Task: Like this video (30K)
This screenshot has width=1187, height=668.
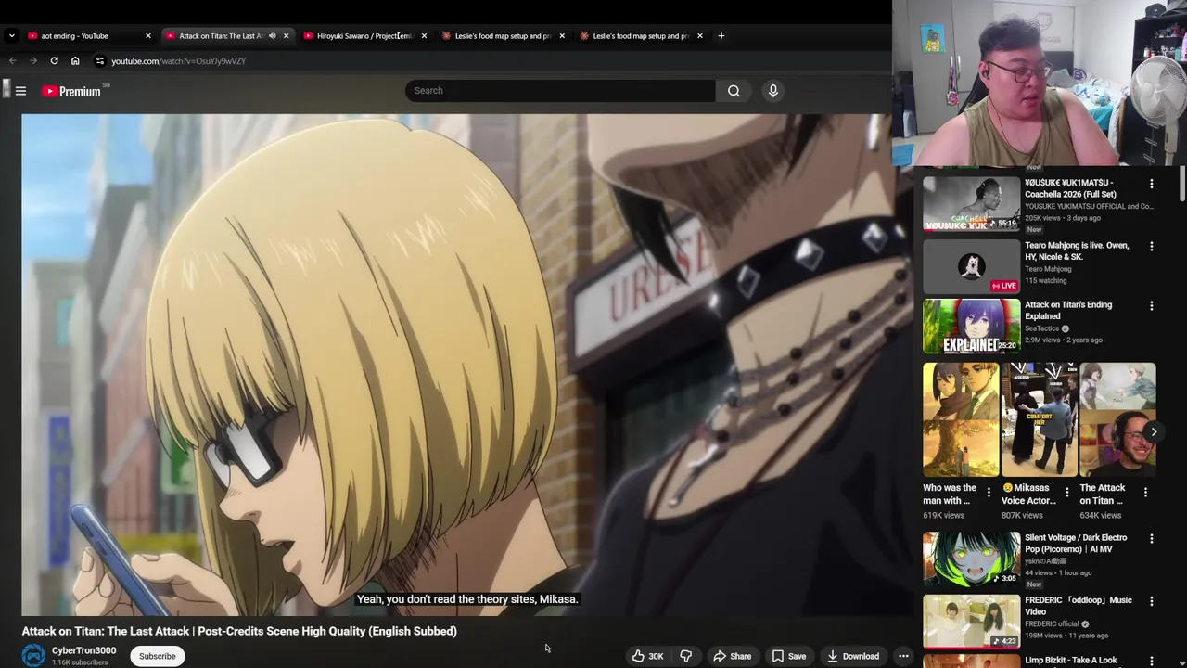Action: click(x=647, y=656)
